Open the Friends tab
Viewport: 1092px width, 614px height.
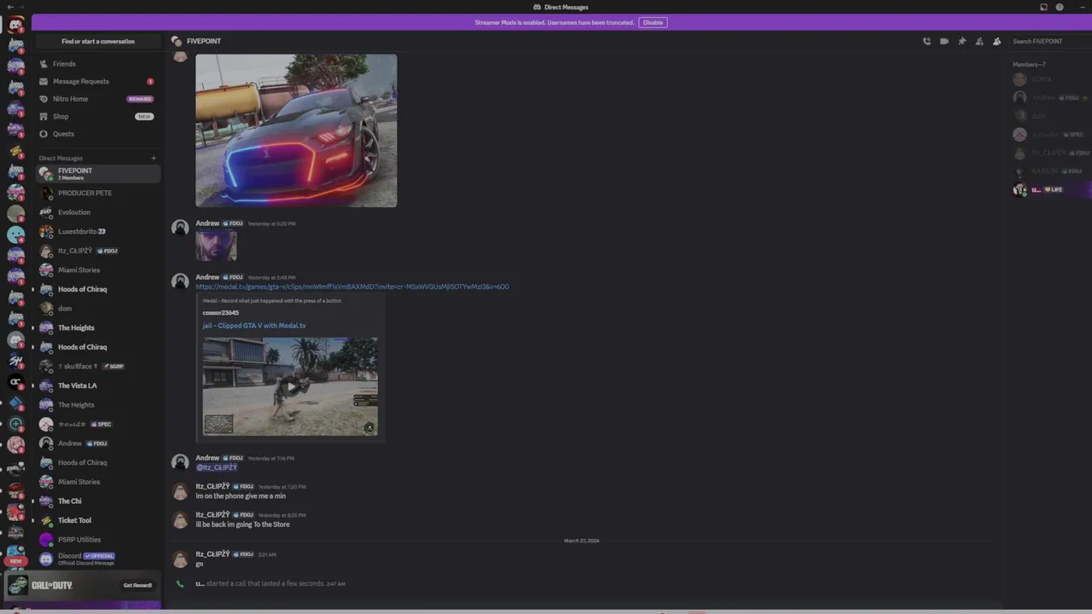(97, 64)
